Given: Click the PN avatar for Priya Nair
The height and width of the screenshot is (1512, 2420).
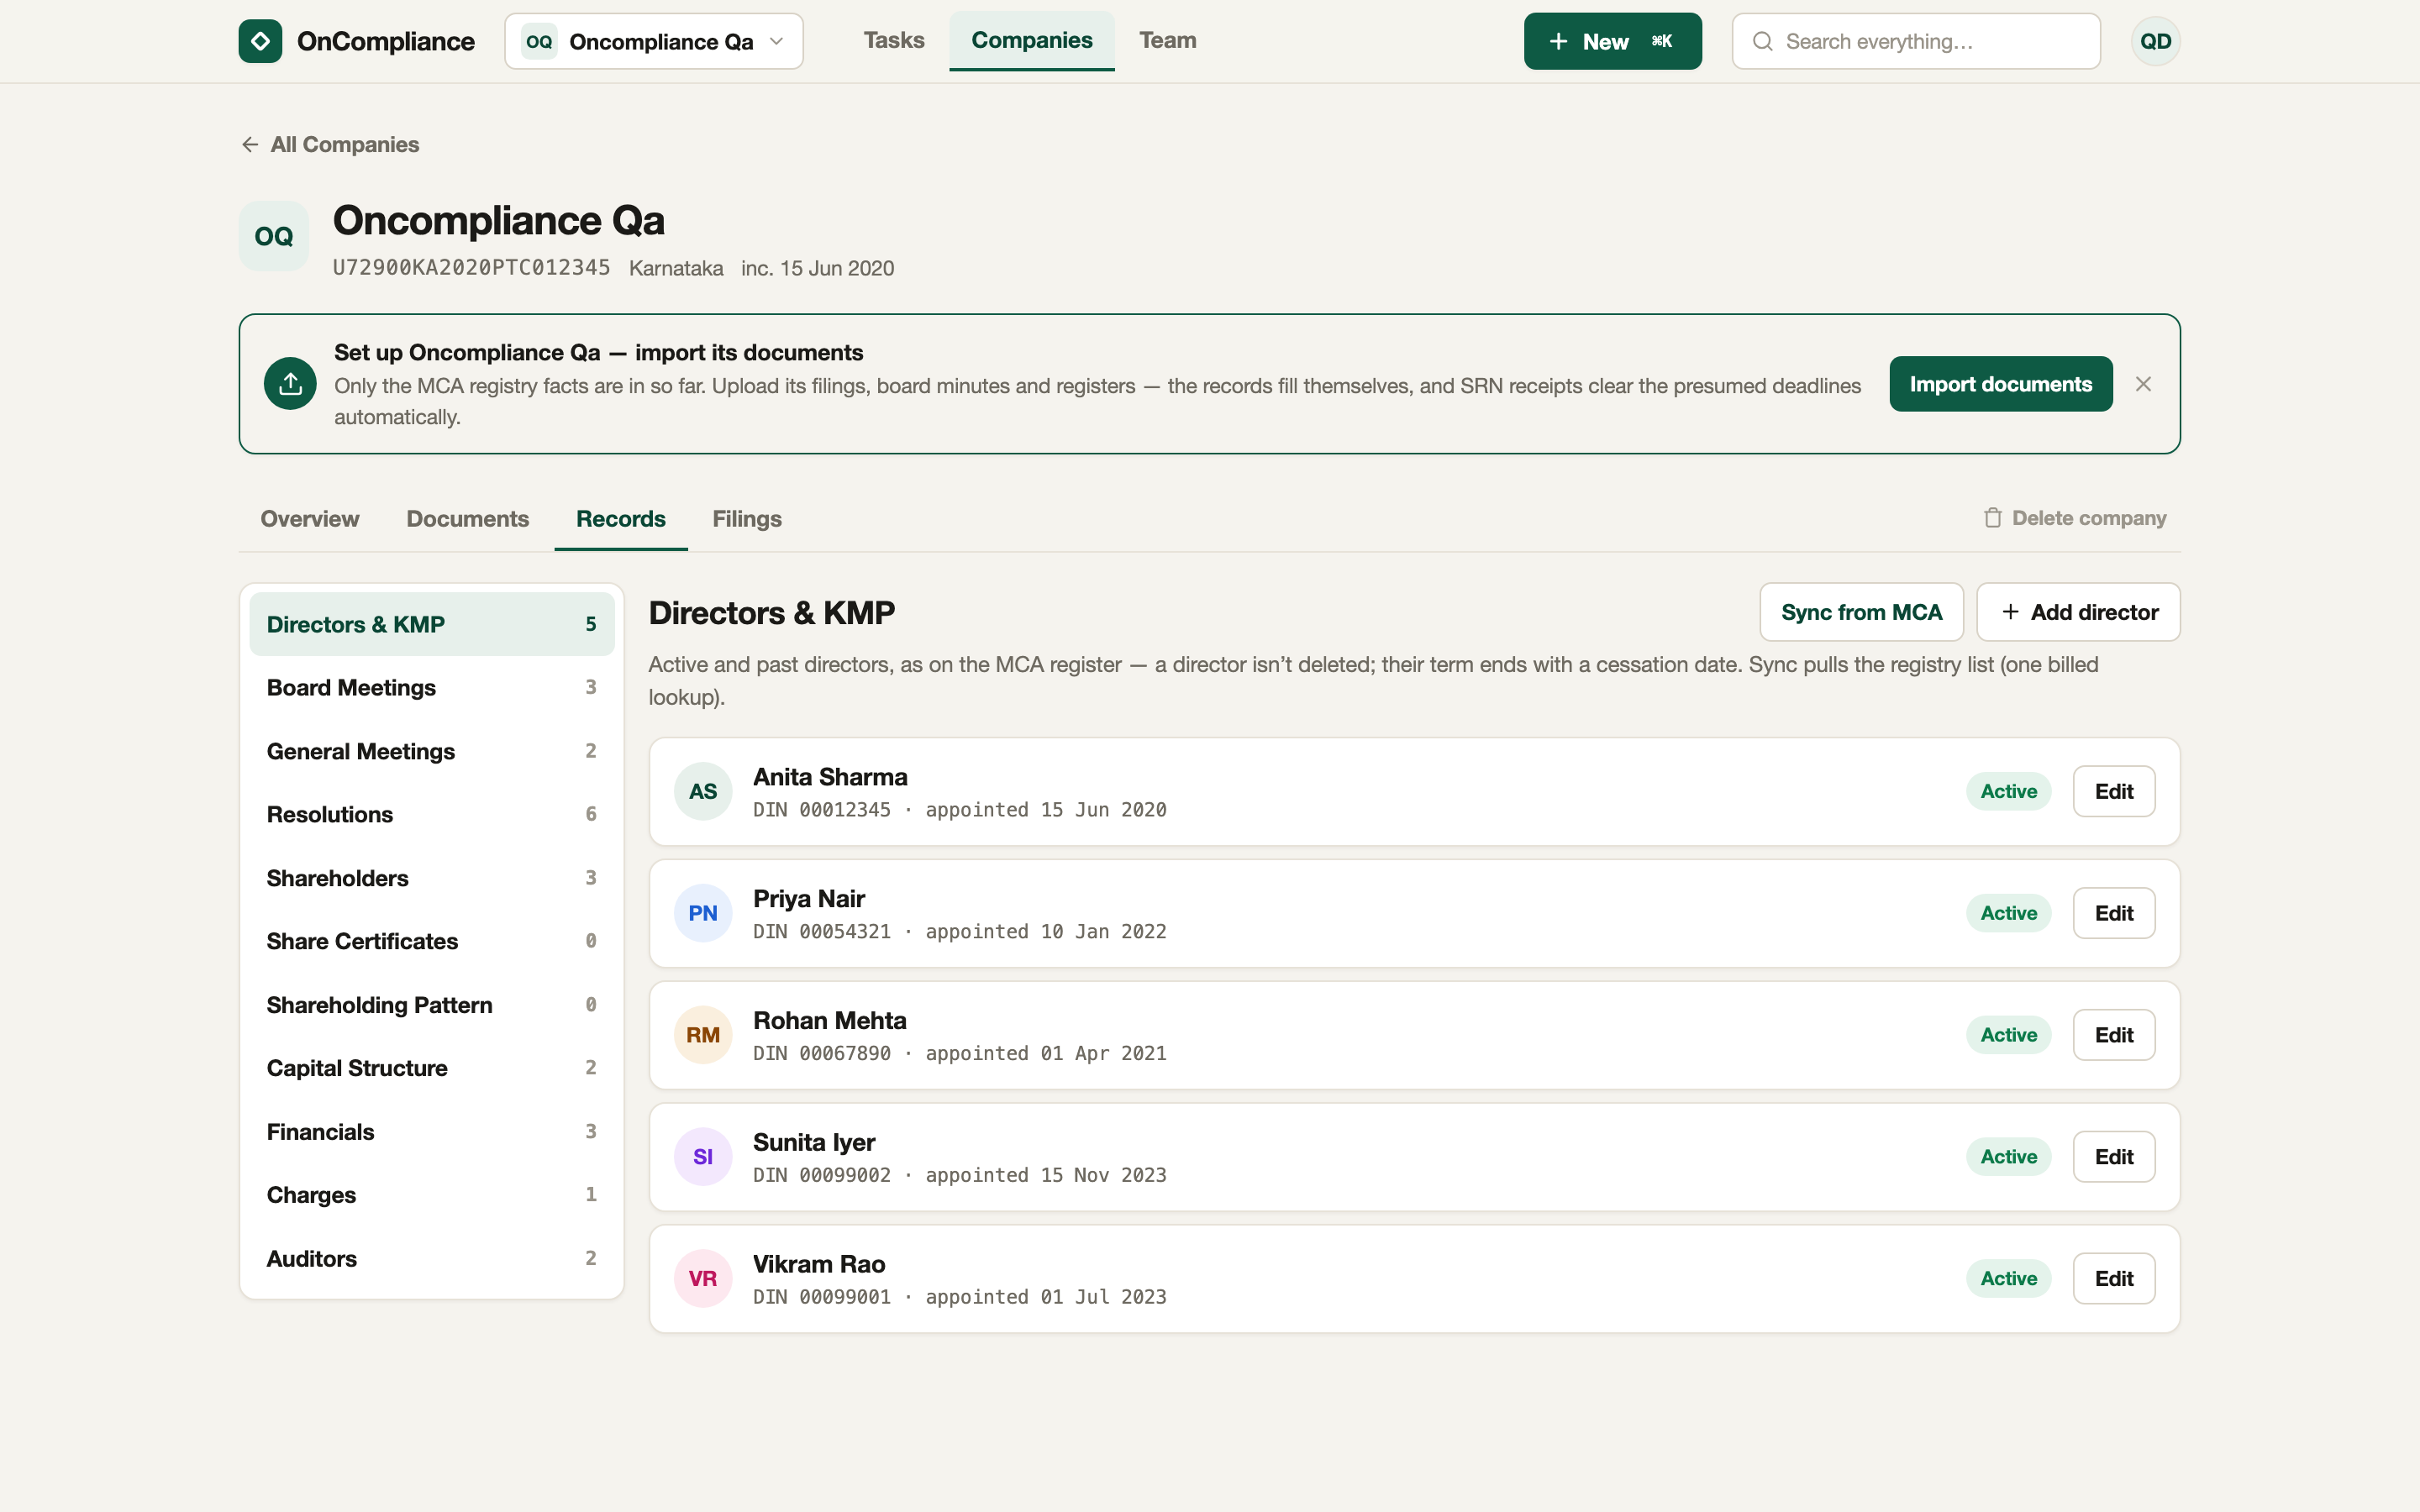Looking at the screenshot, I should [x=703, y=913].
